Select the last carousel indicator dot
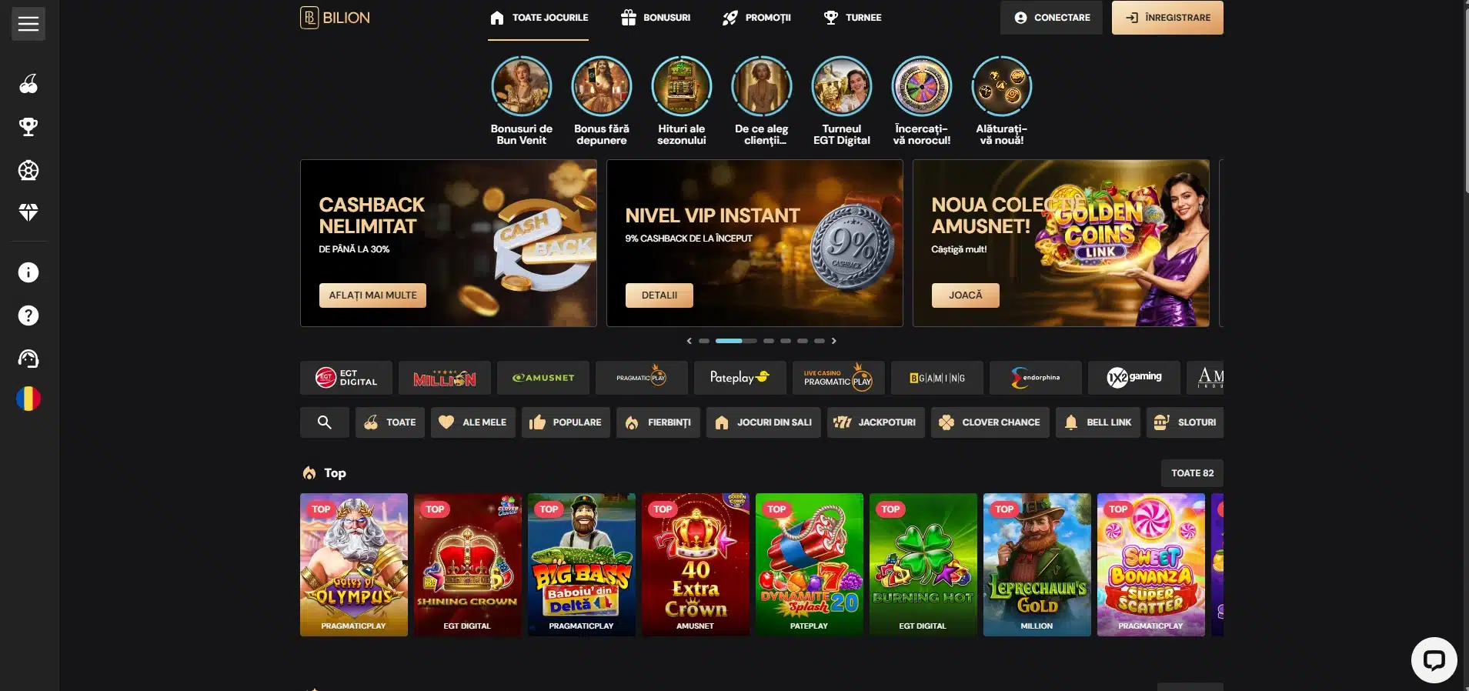 (820, 341)
